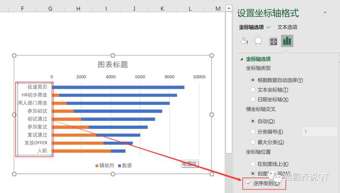Open the format pane options dropdown arrow
Image resolution: width=340 pixels, height=193 pixels.
tap(325, 13)
